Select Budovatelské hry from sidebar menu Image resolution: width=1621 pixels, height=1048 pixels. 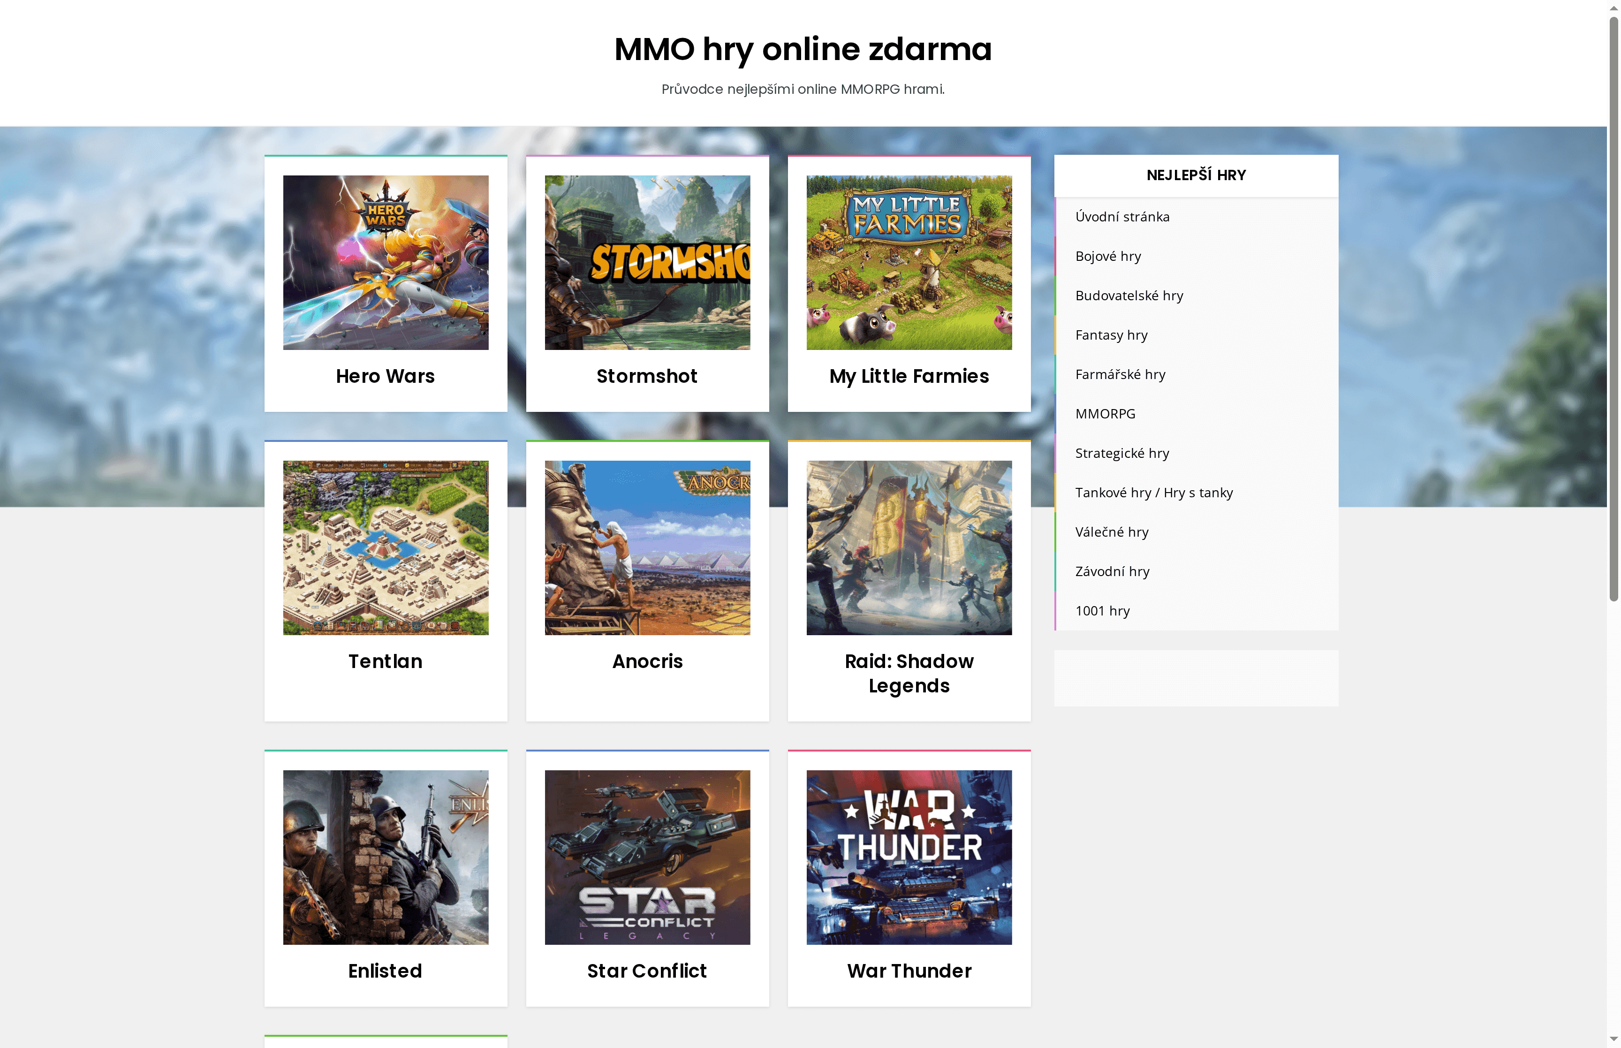(1129, 296)
